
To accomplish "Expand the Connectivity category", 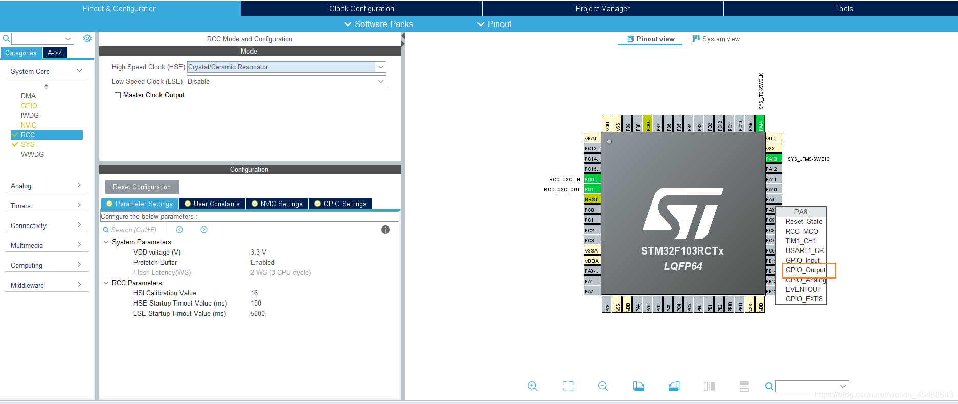I will pos(79,225).
